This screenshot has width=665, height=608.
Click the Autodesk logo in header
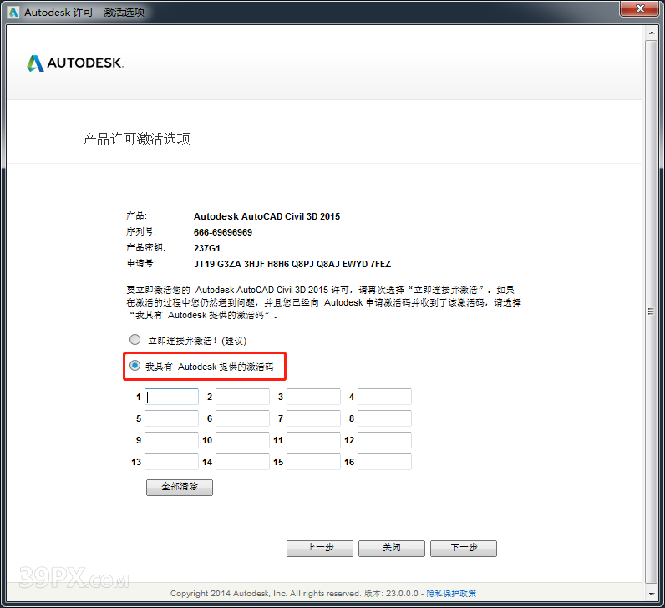pos(75,63)
